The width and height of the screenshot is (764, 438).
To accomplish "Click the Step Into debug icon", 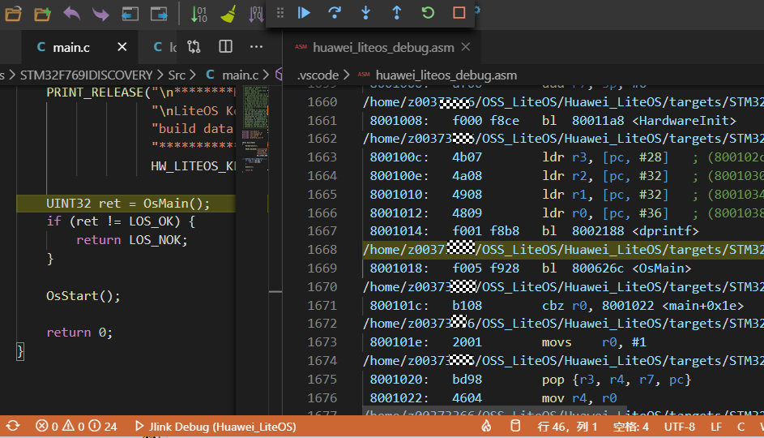I will 365,13.
